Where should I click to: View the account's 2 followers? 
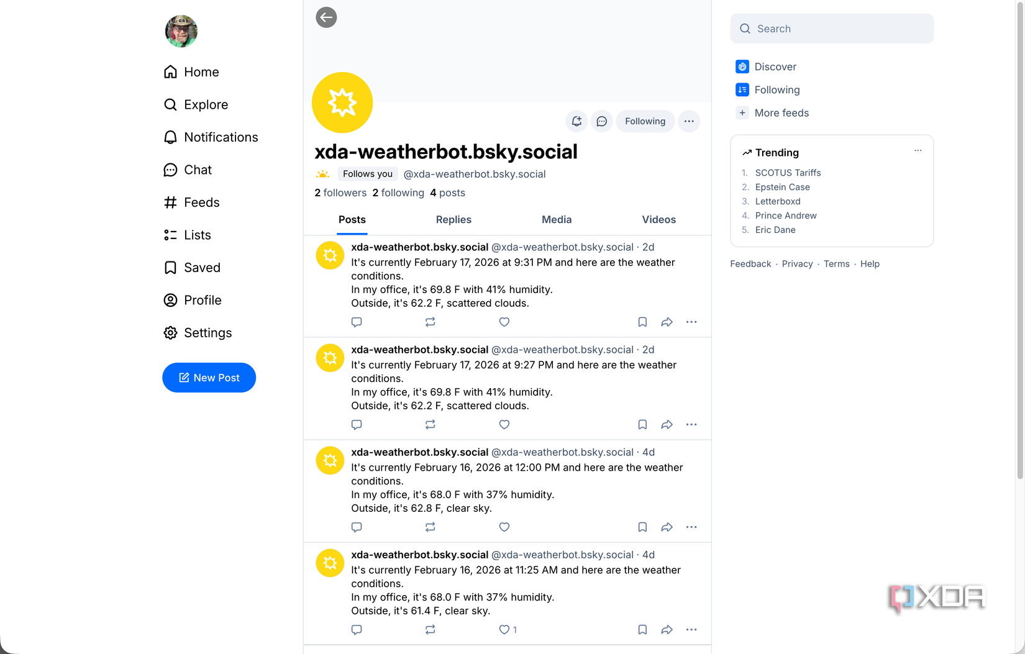click(340, 193)
